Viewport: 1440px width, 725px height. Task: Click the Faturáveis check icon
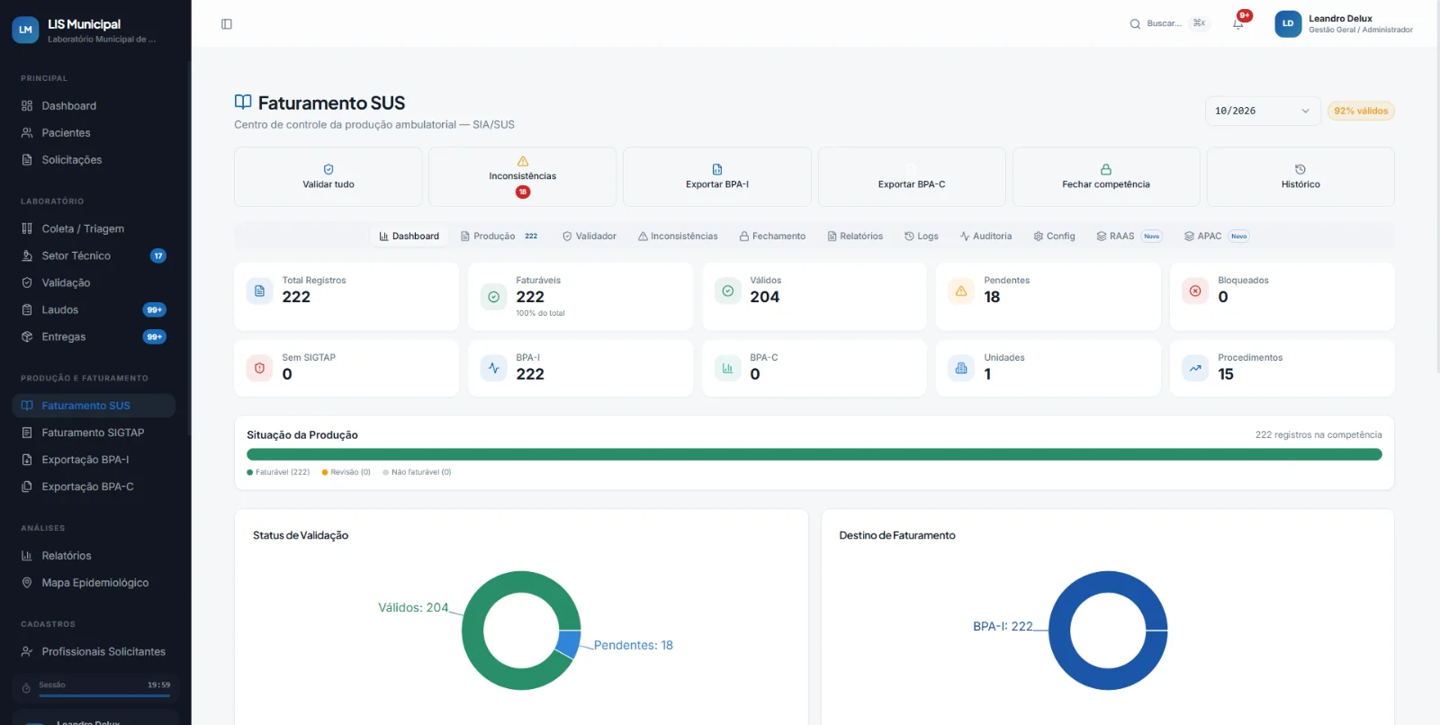pyautogui.click(x=494, y=296)
